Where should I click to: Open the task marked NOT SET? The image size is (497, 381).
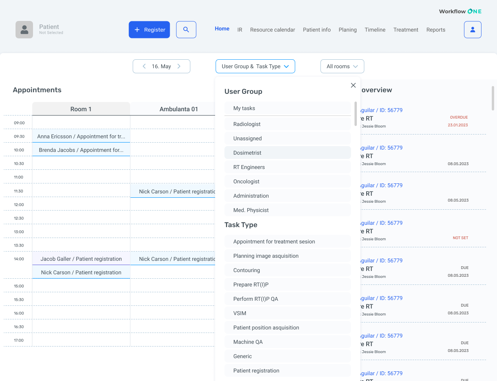[x=423, y=231]
